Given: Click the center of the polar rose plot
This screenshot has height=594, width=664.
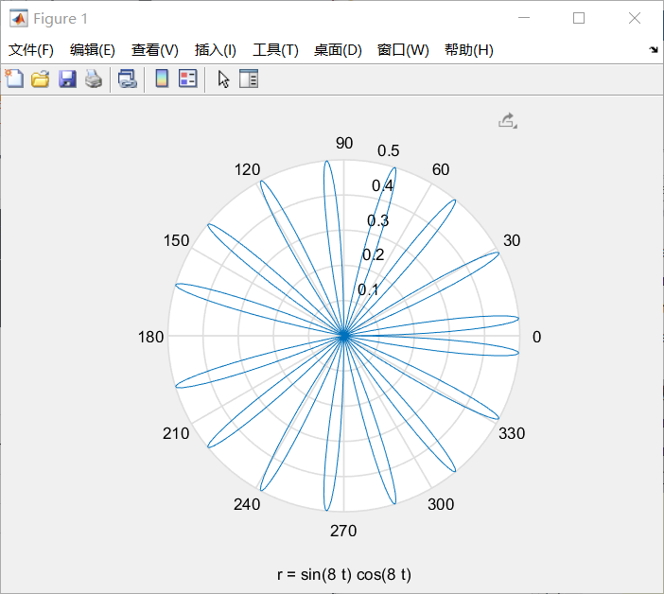Looking at the screenshot, I should pos(344,336).
